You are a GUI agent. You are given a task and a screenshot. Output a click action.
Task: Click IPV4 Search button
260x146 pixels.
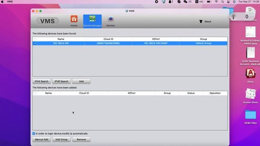coord(41,82)
